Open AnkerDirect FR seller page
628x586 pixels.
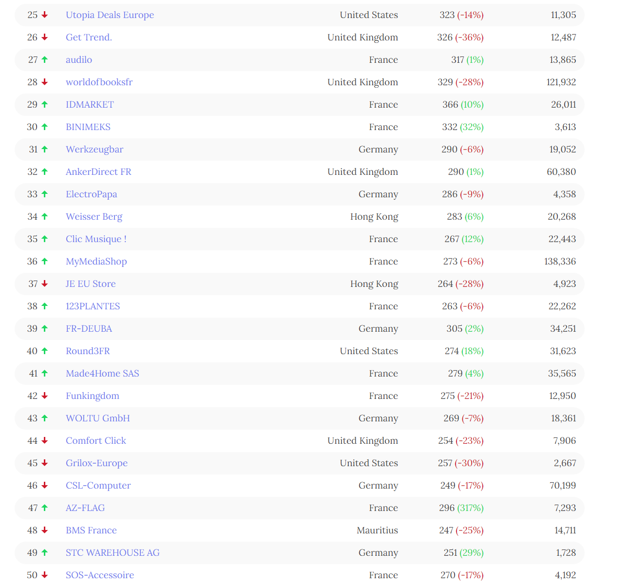[x=98, y=172]
